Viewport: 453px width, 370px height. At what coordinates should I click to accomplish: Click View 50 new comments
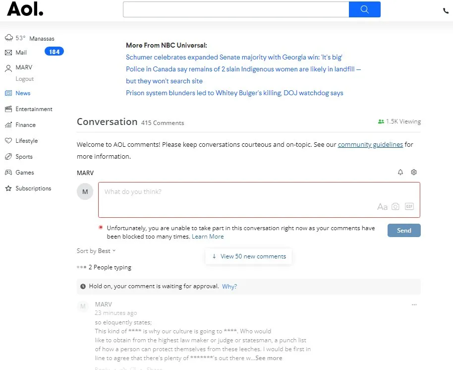click(x=249, y=256)
